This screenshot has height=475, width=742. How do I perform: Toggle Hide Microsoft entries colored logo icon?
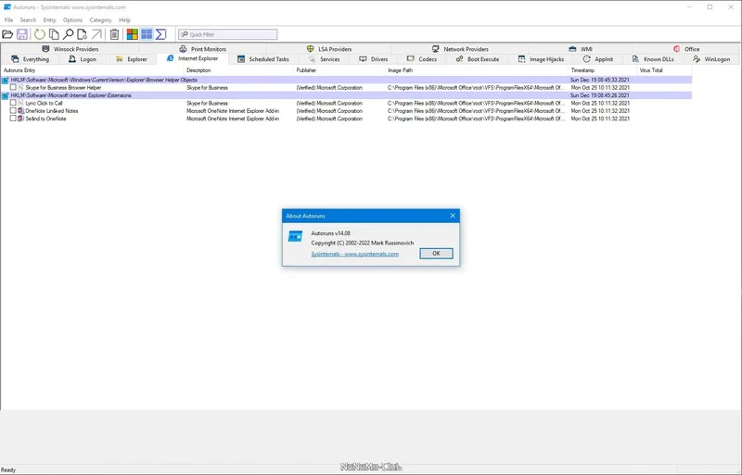[132, 34]
